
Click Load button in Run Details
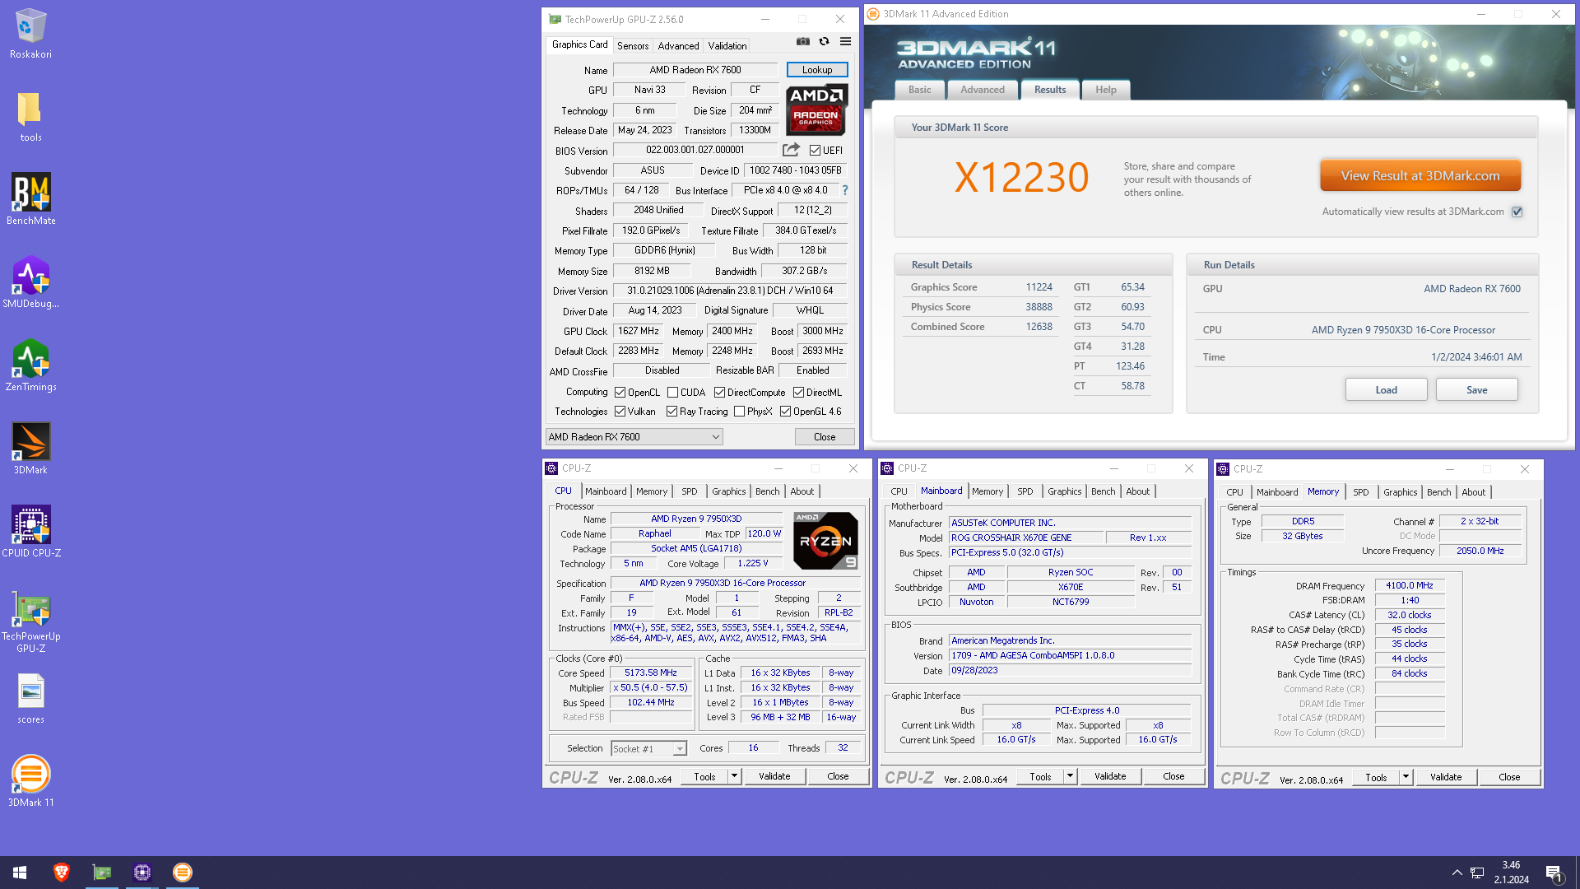[1386, 390]
